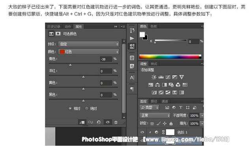Viewport: 249px width, 146px height.
Task: Click the view previous state icon
Action: point(90,122)
